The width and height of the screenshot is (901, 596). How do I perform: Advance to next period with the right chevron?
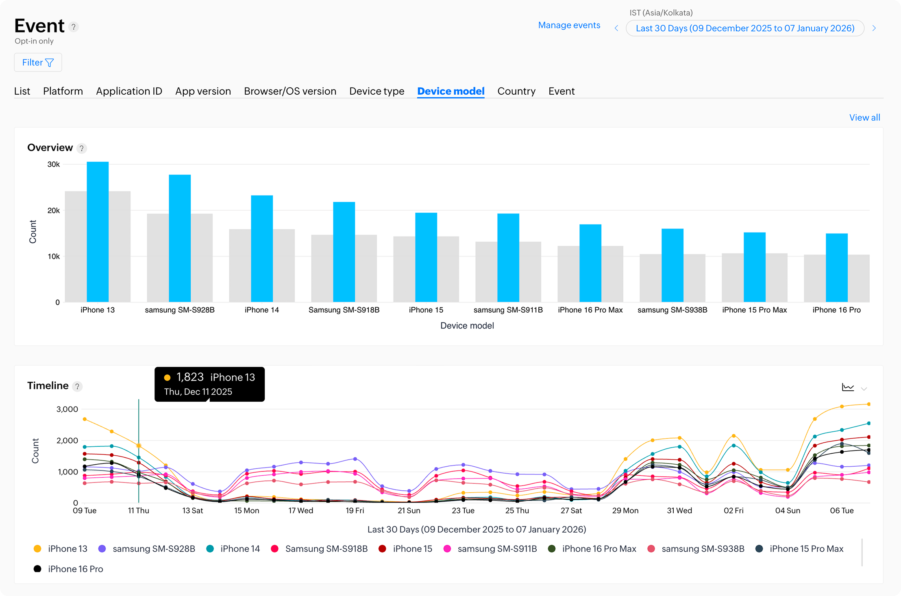pos(874,28)
